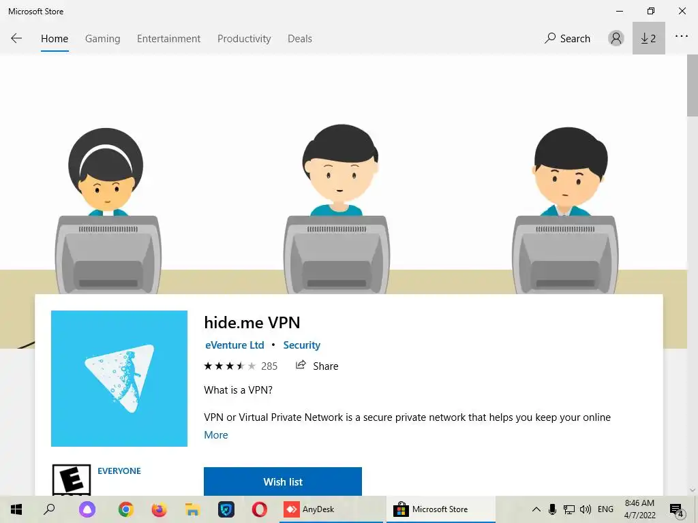Open the Security category link

(302, 345)
